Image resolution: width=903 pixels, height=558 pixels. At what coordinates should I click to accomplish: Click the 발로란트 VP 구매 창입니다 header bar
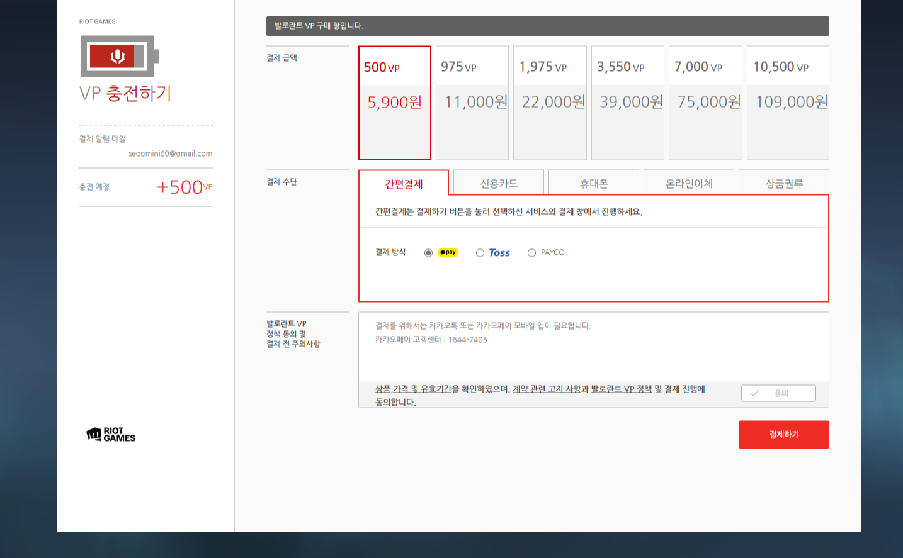click(548, 26)
